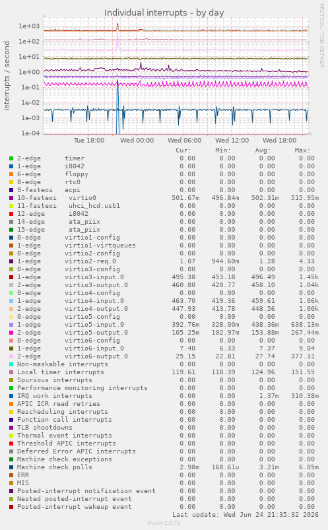Select the 'Threshold APIC interrupts' legend label

67,444
